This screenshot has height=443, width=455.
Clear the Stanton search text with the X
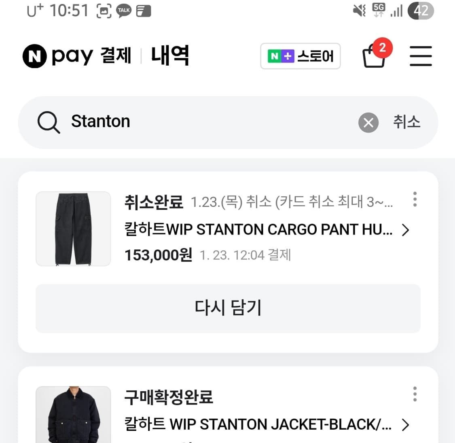(368, 123)
